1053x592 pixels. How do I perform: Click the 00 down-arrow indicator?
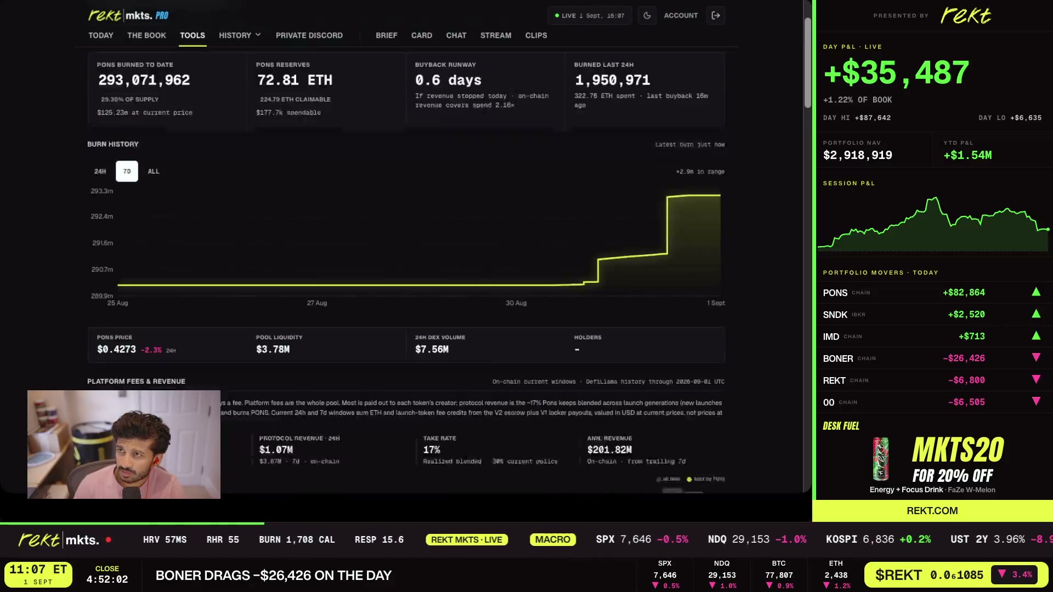pos(1036,402)
